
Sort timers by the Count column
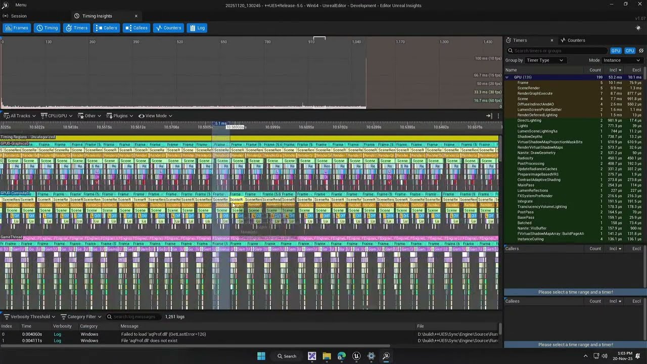pyautogui.click(x=595, y=70)
